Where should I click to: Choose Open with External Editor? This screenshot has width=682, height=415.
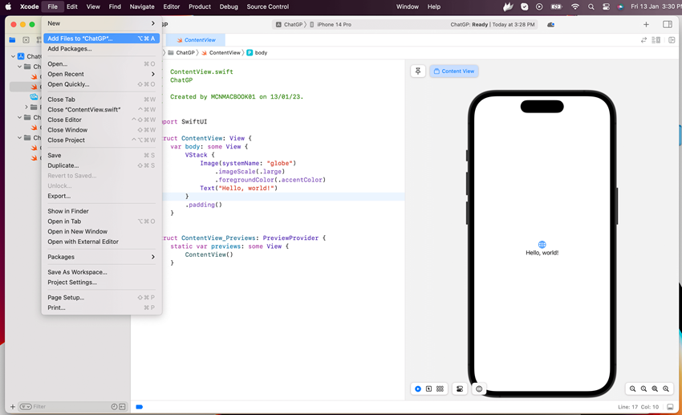[x=101, y=242]
